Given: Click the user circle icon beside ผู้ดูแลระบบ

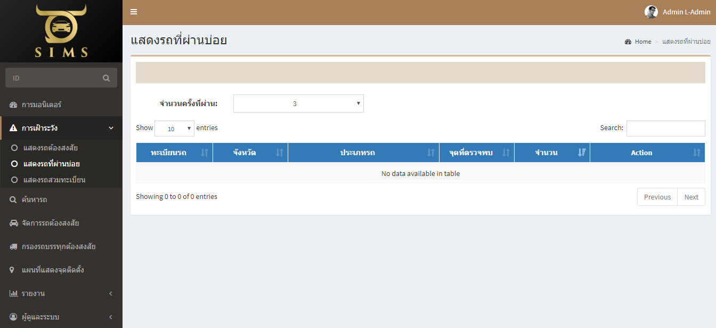Looking at the screenshot, I should [13, 317].
